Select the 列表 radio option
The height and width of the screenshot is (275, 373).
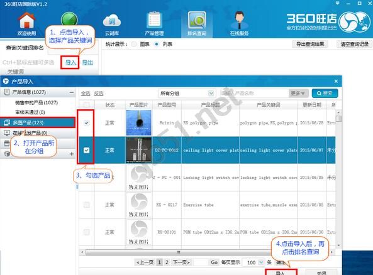[x=156, y=44]
